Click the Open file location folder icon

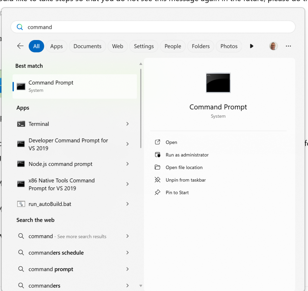coord(158,167)
